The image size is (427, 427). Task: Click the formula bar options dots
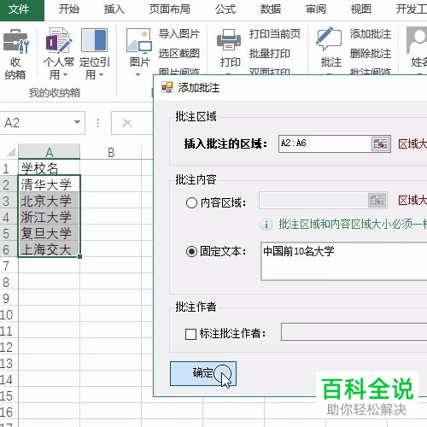pos(98,123)
